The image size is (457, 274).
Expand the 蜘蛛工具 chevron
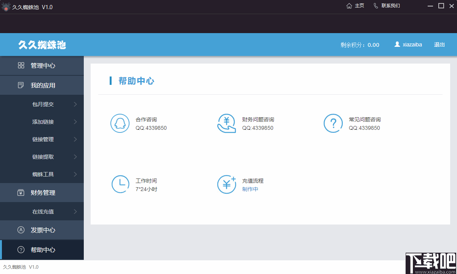(75, 174)
